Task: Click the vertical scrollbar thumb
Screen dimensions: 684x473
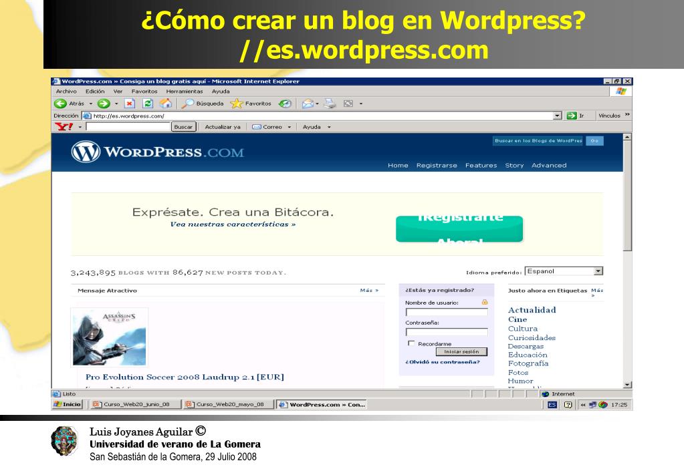Action: coord(627,195)
